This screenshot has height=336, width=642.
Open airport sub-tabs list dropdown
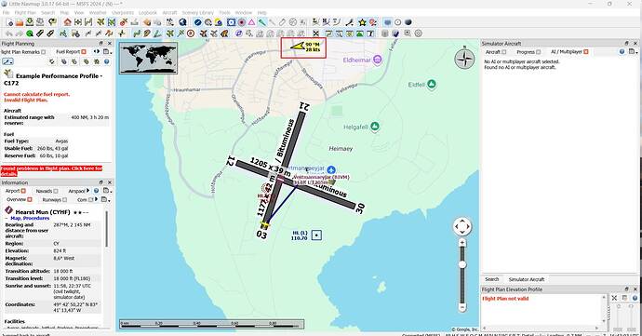pos(106,199)
